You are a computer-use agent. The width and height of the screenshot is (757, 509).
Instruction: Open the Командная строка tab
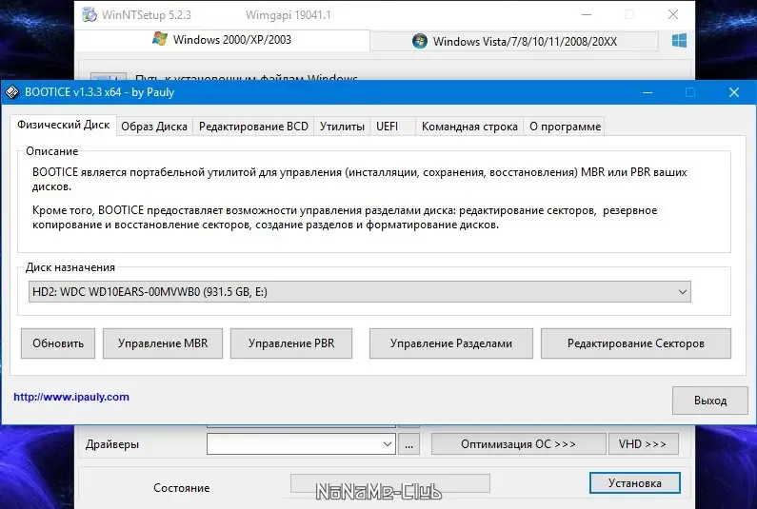click(469, 127)
